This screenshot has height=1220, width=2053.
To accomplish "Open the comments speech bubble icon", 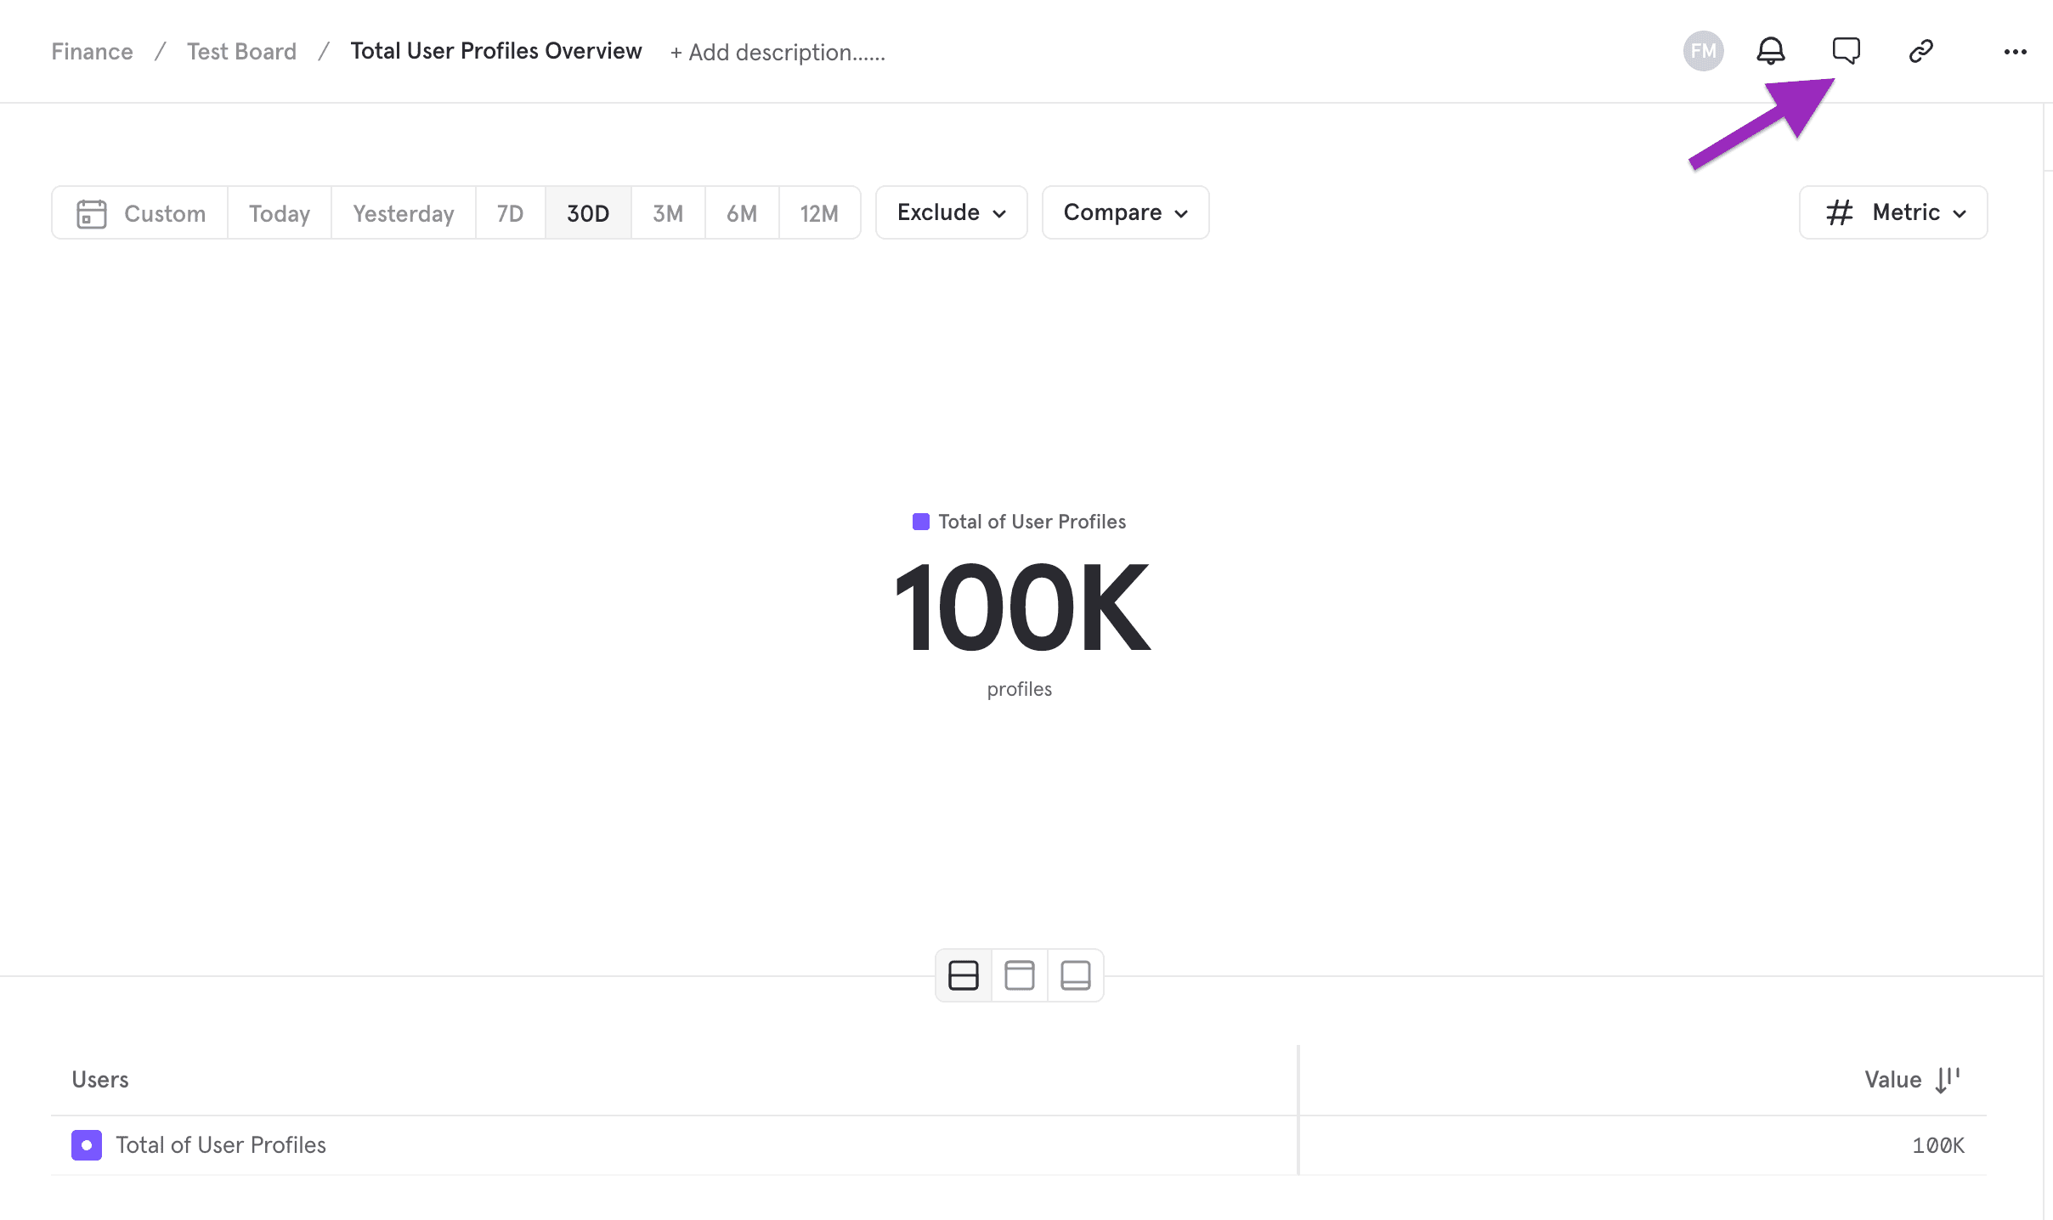I will tap(1846, 51).
